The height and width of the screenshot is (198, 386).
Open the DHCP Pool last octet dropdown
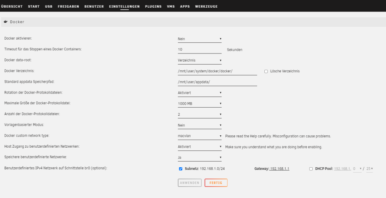coord(357,169)
